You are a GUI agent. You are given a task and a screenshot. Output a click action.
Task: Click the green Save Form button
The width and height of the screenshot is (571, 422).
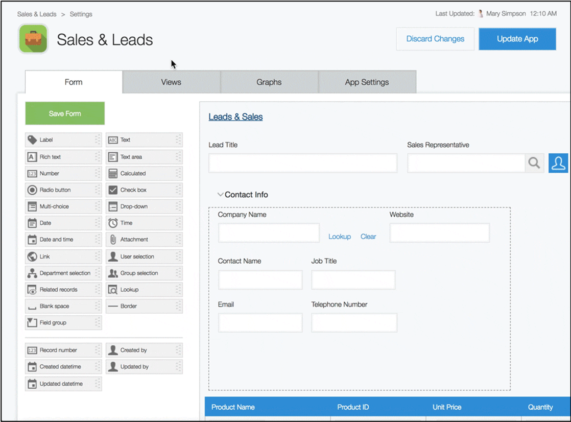pos(65,113)
